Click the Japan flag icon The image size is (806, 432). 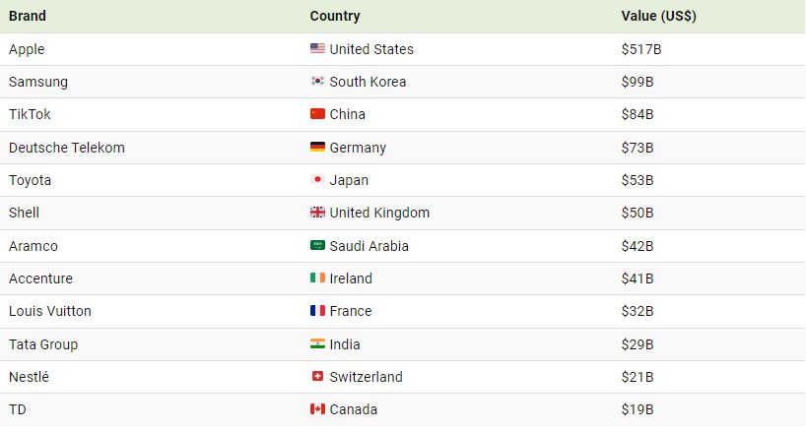[317, 180]
